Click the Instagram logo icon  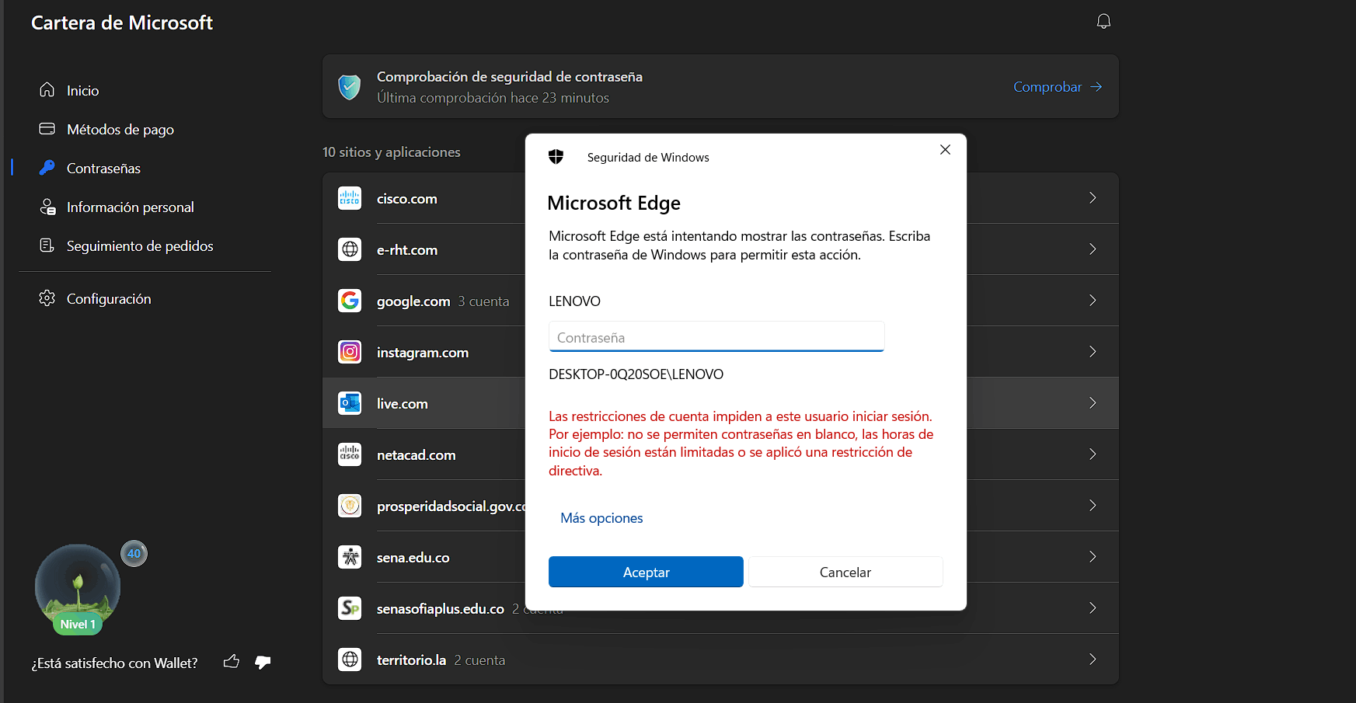pyautogui.click(x=350, y=352)
